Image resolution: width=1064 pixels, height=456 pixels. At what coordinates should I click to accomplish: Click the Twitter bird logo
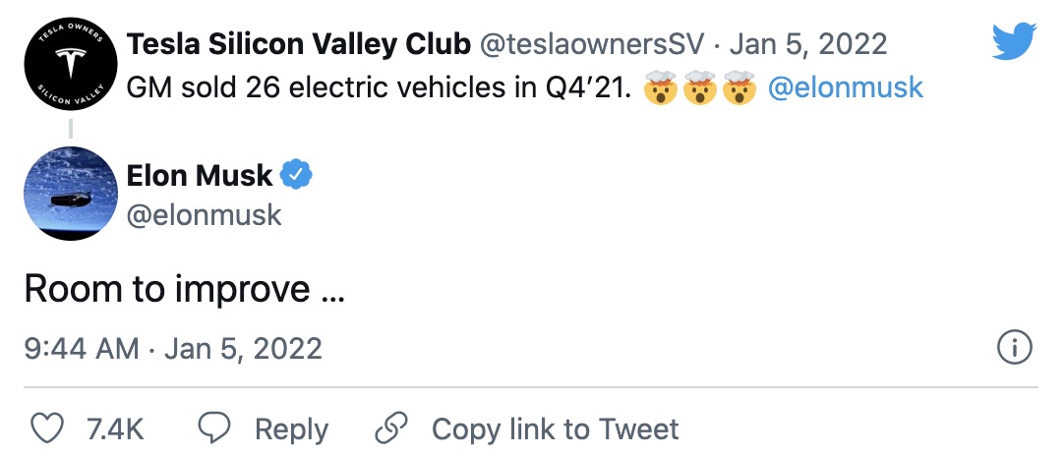1014,42
